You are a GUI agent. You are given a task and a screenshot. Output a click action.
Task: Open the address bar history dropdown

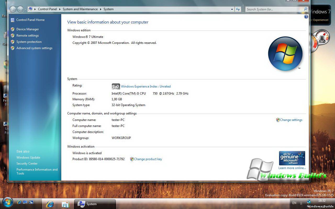(232, 9)
